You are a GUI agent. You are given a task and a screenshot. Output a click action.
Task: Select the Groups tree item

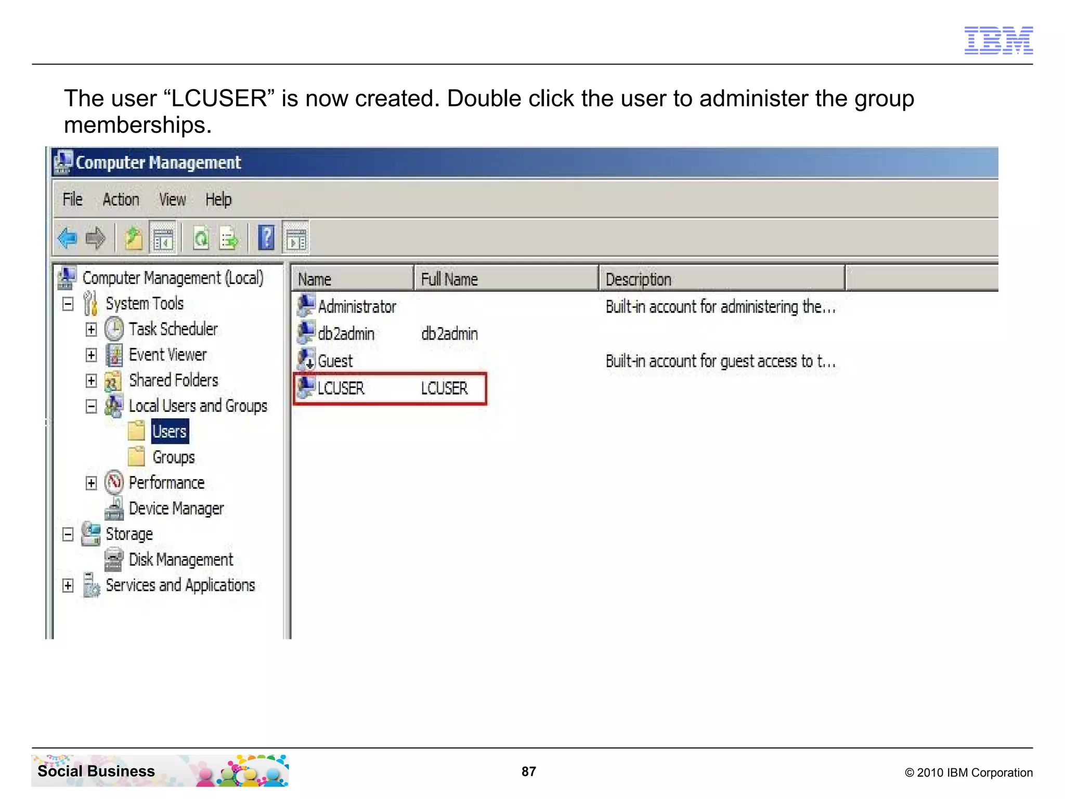[174, 457]
